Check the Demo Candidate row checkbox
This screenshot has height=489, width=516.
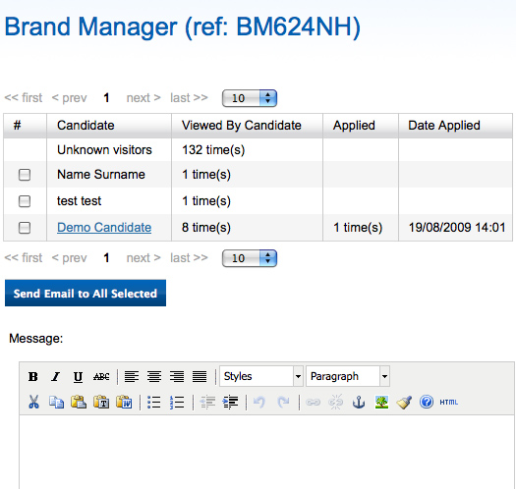pyautogui.click(x=25, y=227)
